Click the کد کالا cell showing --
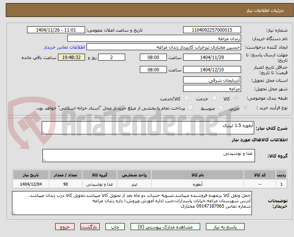 coord(260,184)
